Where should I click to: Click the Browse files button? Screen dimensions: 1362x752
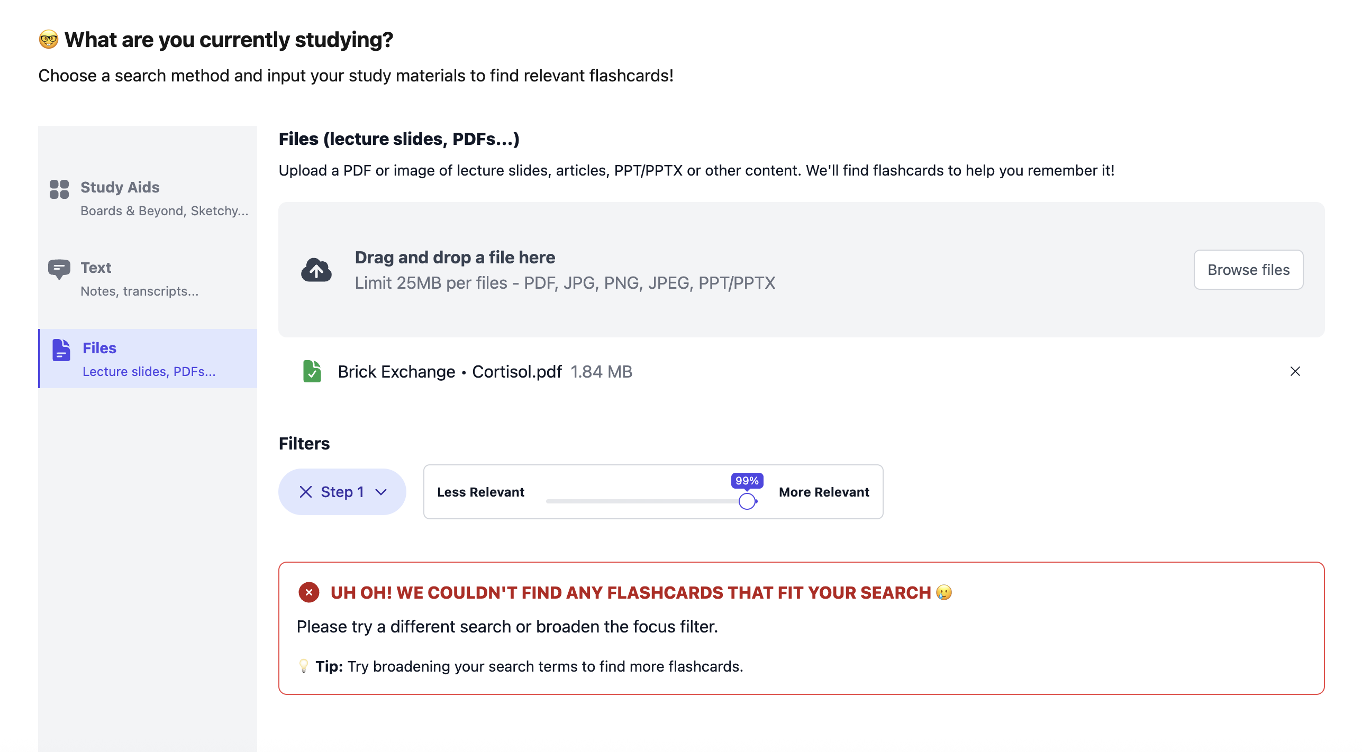pos(1248,270)
